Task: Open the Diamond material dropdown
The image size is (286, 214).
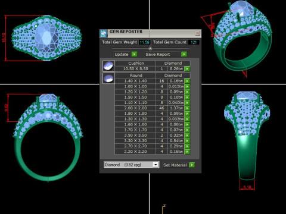Action: [156, 165]
